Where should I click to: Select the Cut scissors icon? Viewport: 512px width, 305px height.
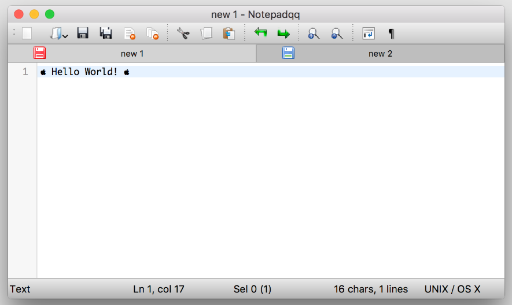point(183,34)
